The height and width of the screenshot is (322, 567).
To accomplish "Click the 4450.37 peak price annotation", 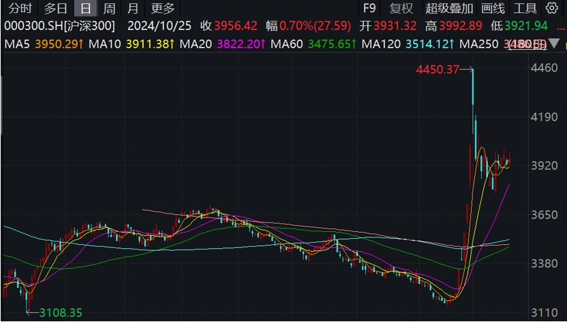I will click(438, 69).
